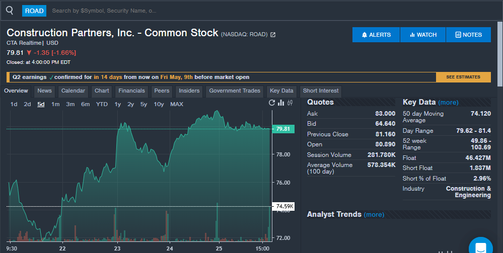Click the Day Range value 79.62 - 81.4
Screen dimensions: 503x253
click(x=473, y=131)
